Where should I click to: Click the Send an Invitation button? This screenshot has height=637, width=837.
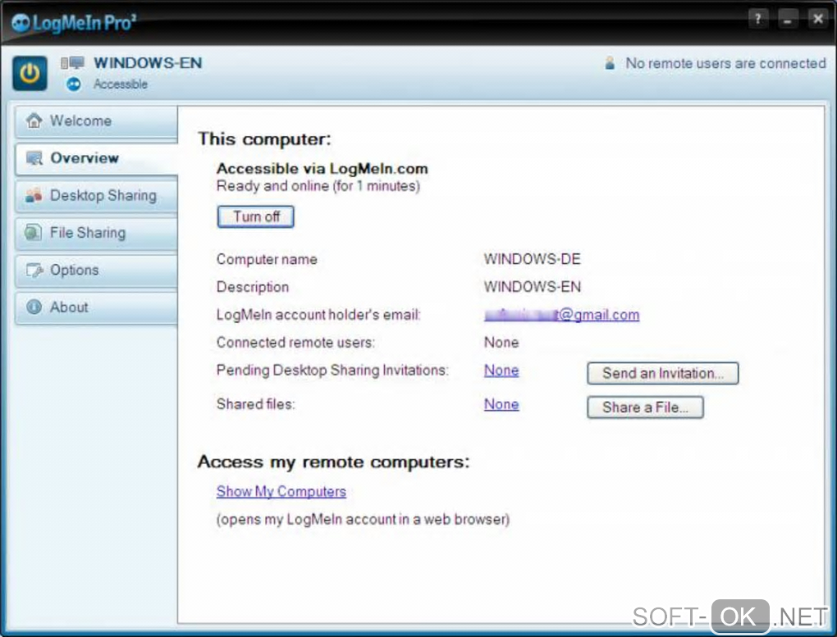click(x=663, y=374)
